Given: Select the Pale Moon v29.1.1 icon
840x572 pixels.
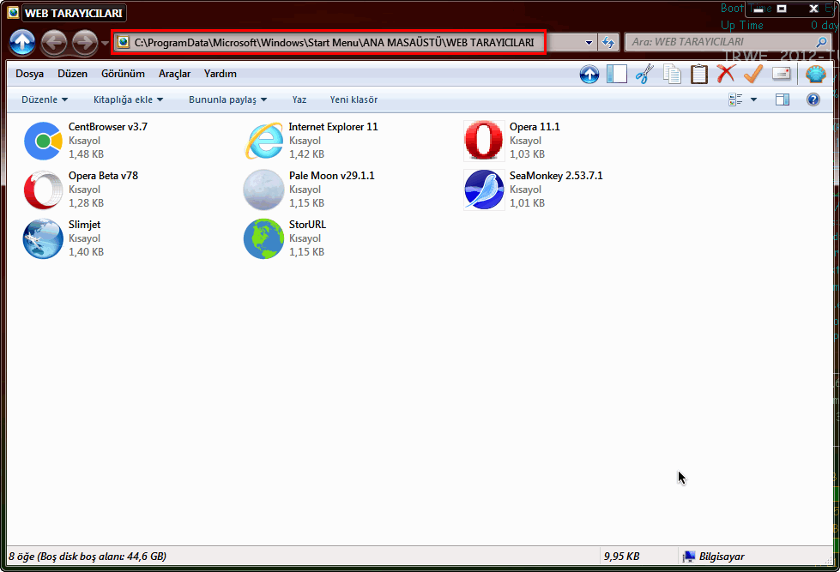Looking at the screenshot, I should [x=263, y=190].
